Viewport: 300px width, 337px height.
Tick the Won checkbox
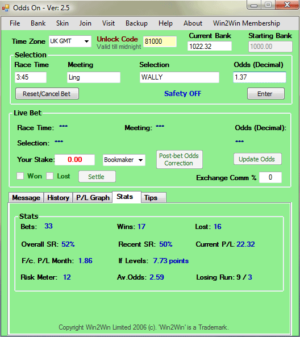[x=20, y=176]
